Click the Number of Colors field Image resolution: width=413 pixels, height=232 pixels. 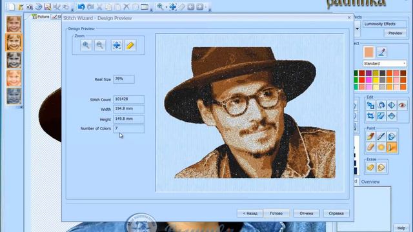[129, 129]
